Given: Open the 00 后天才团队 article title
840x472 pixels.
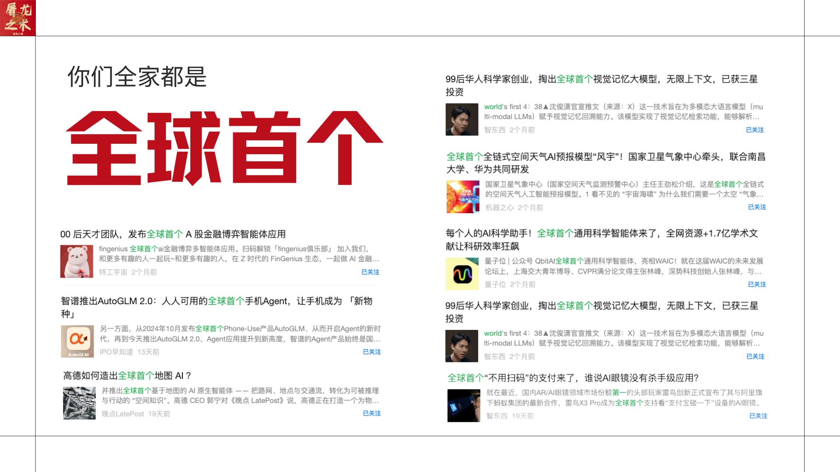Looking at the screenshot, I should [173, 234].
